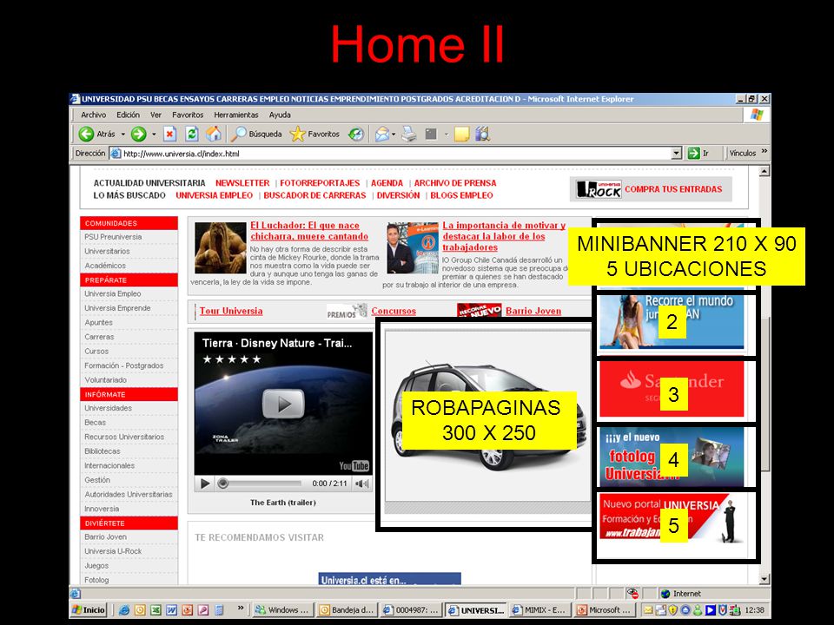Click the address bar URL field
The image size is (834, 625).
click(x=396, y=154)
